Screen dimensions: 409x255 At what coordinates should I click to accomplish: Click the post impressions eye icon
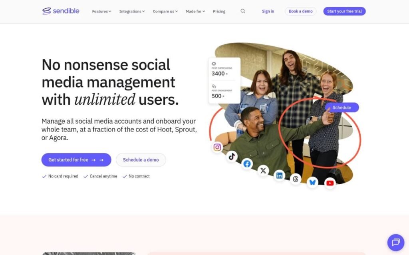click(214, 64)
